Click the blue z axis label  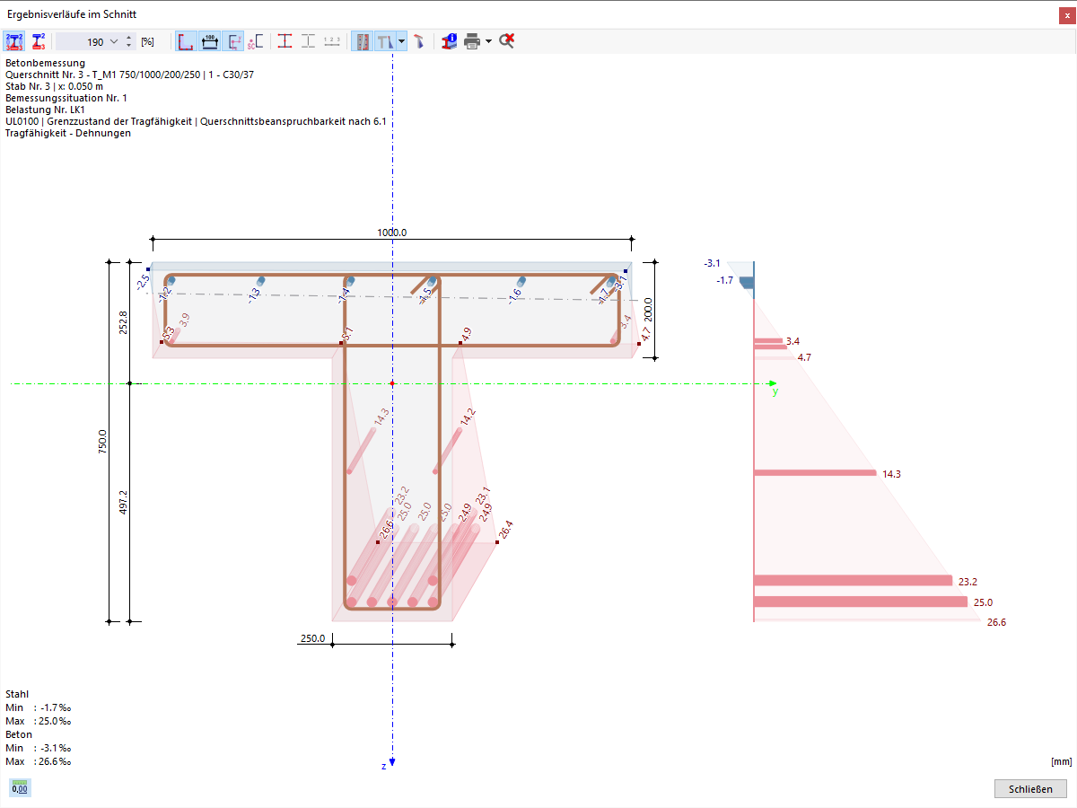tap(383, 766)
